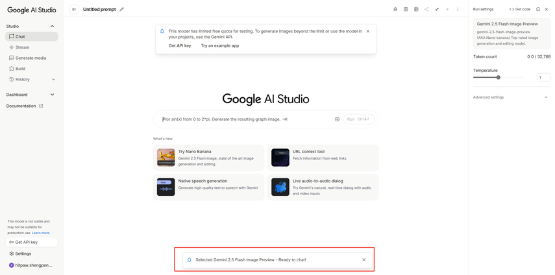Viewport: 555px width, 275px height.
Task: Open the Try Nano Banana card
Action: [x=209, y=158]
